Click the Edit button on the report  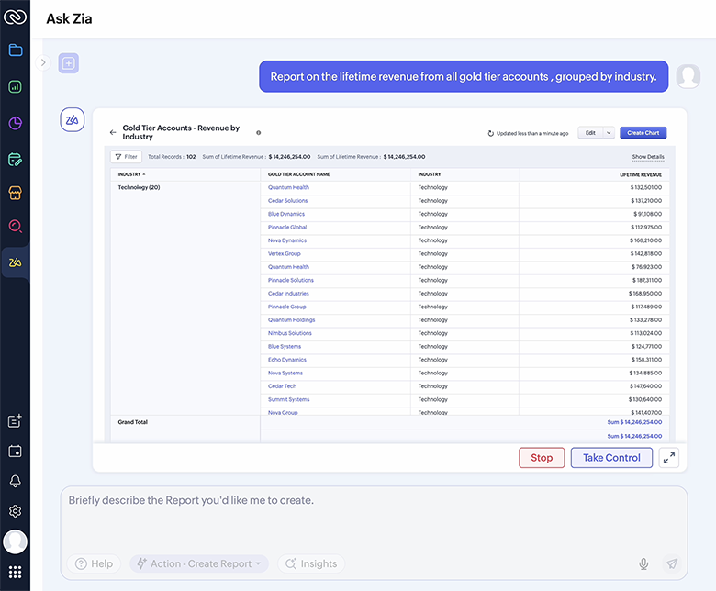pos(590,133)
